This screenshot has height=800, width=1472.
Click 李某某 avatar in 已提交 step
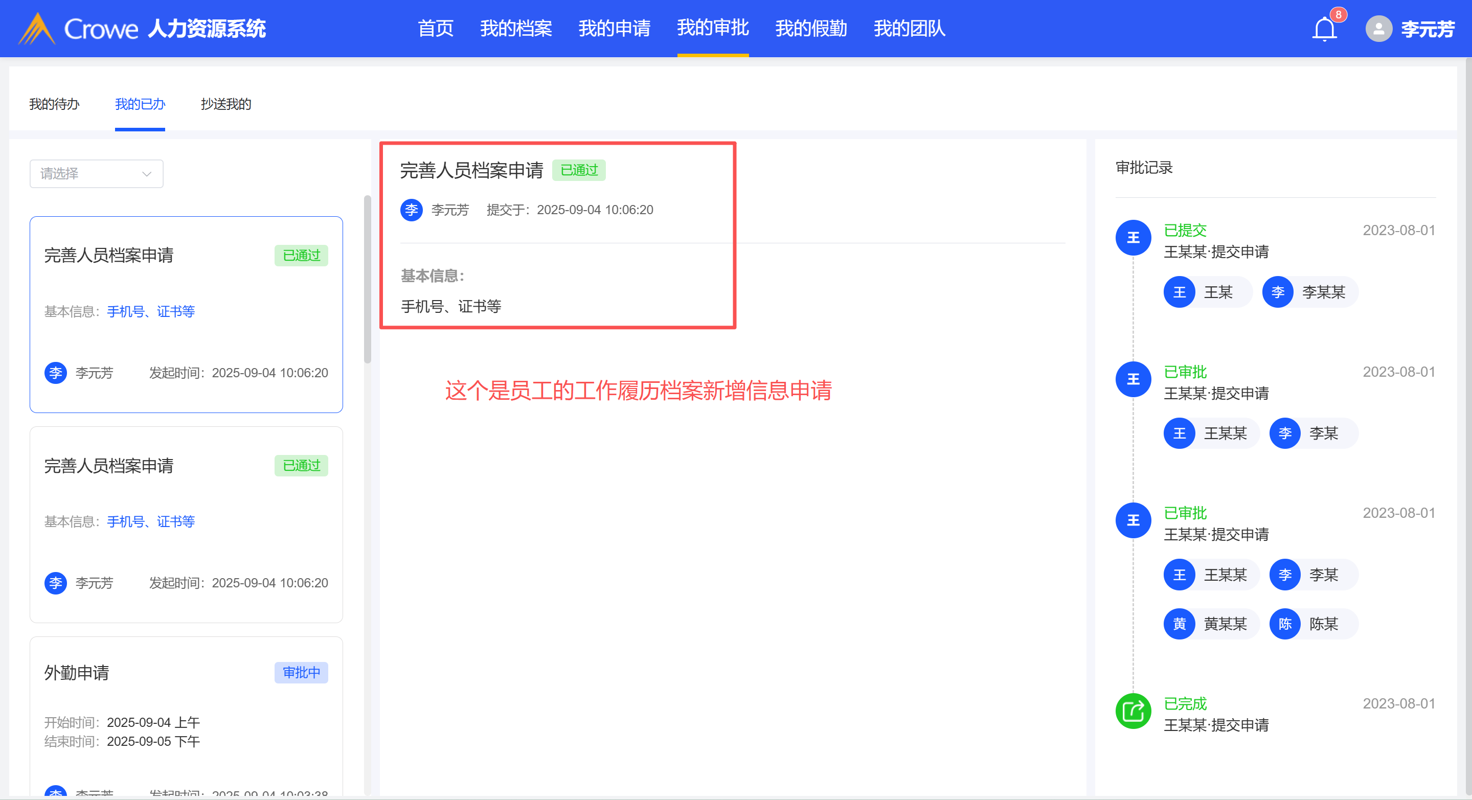pyautogui.click(x=1278, y=292)
